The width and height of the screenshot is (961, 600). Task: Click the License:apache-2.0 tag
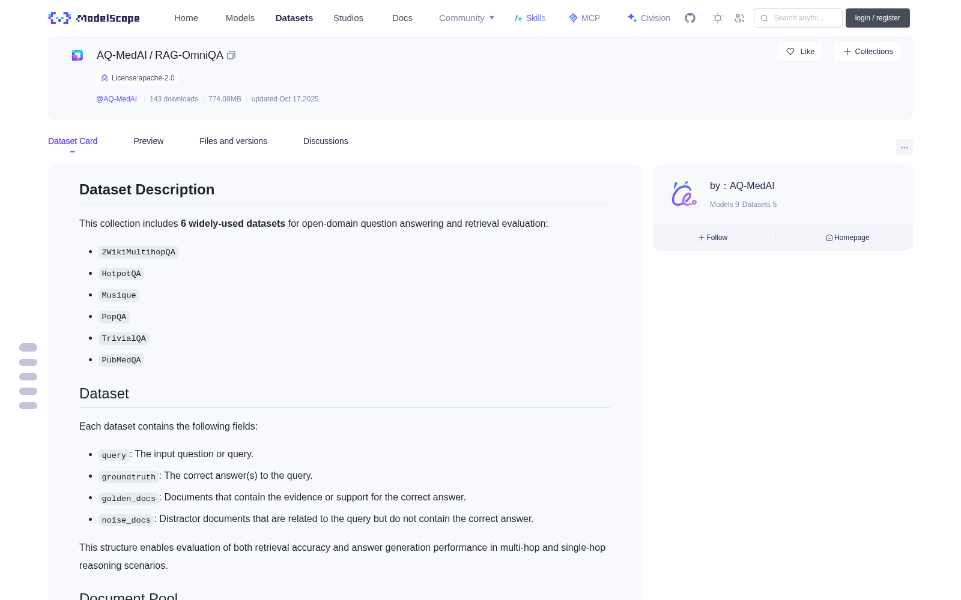tap(137, 78)
